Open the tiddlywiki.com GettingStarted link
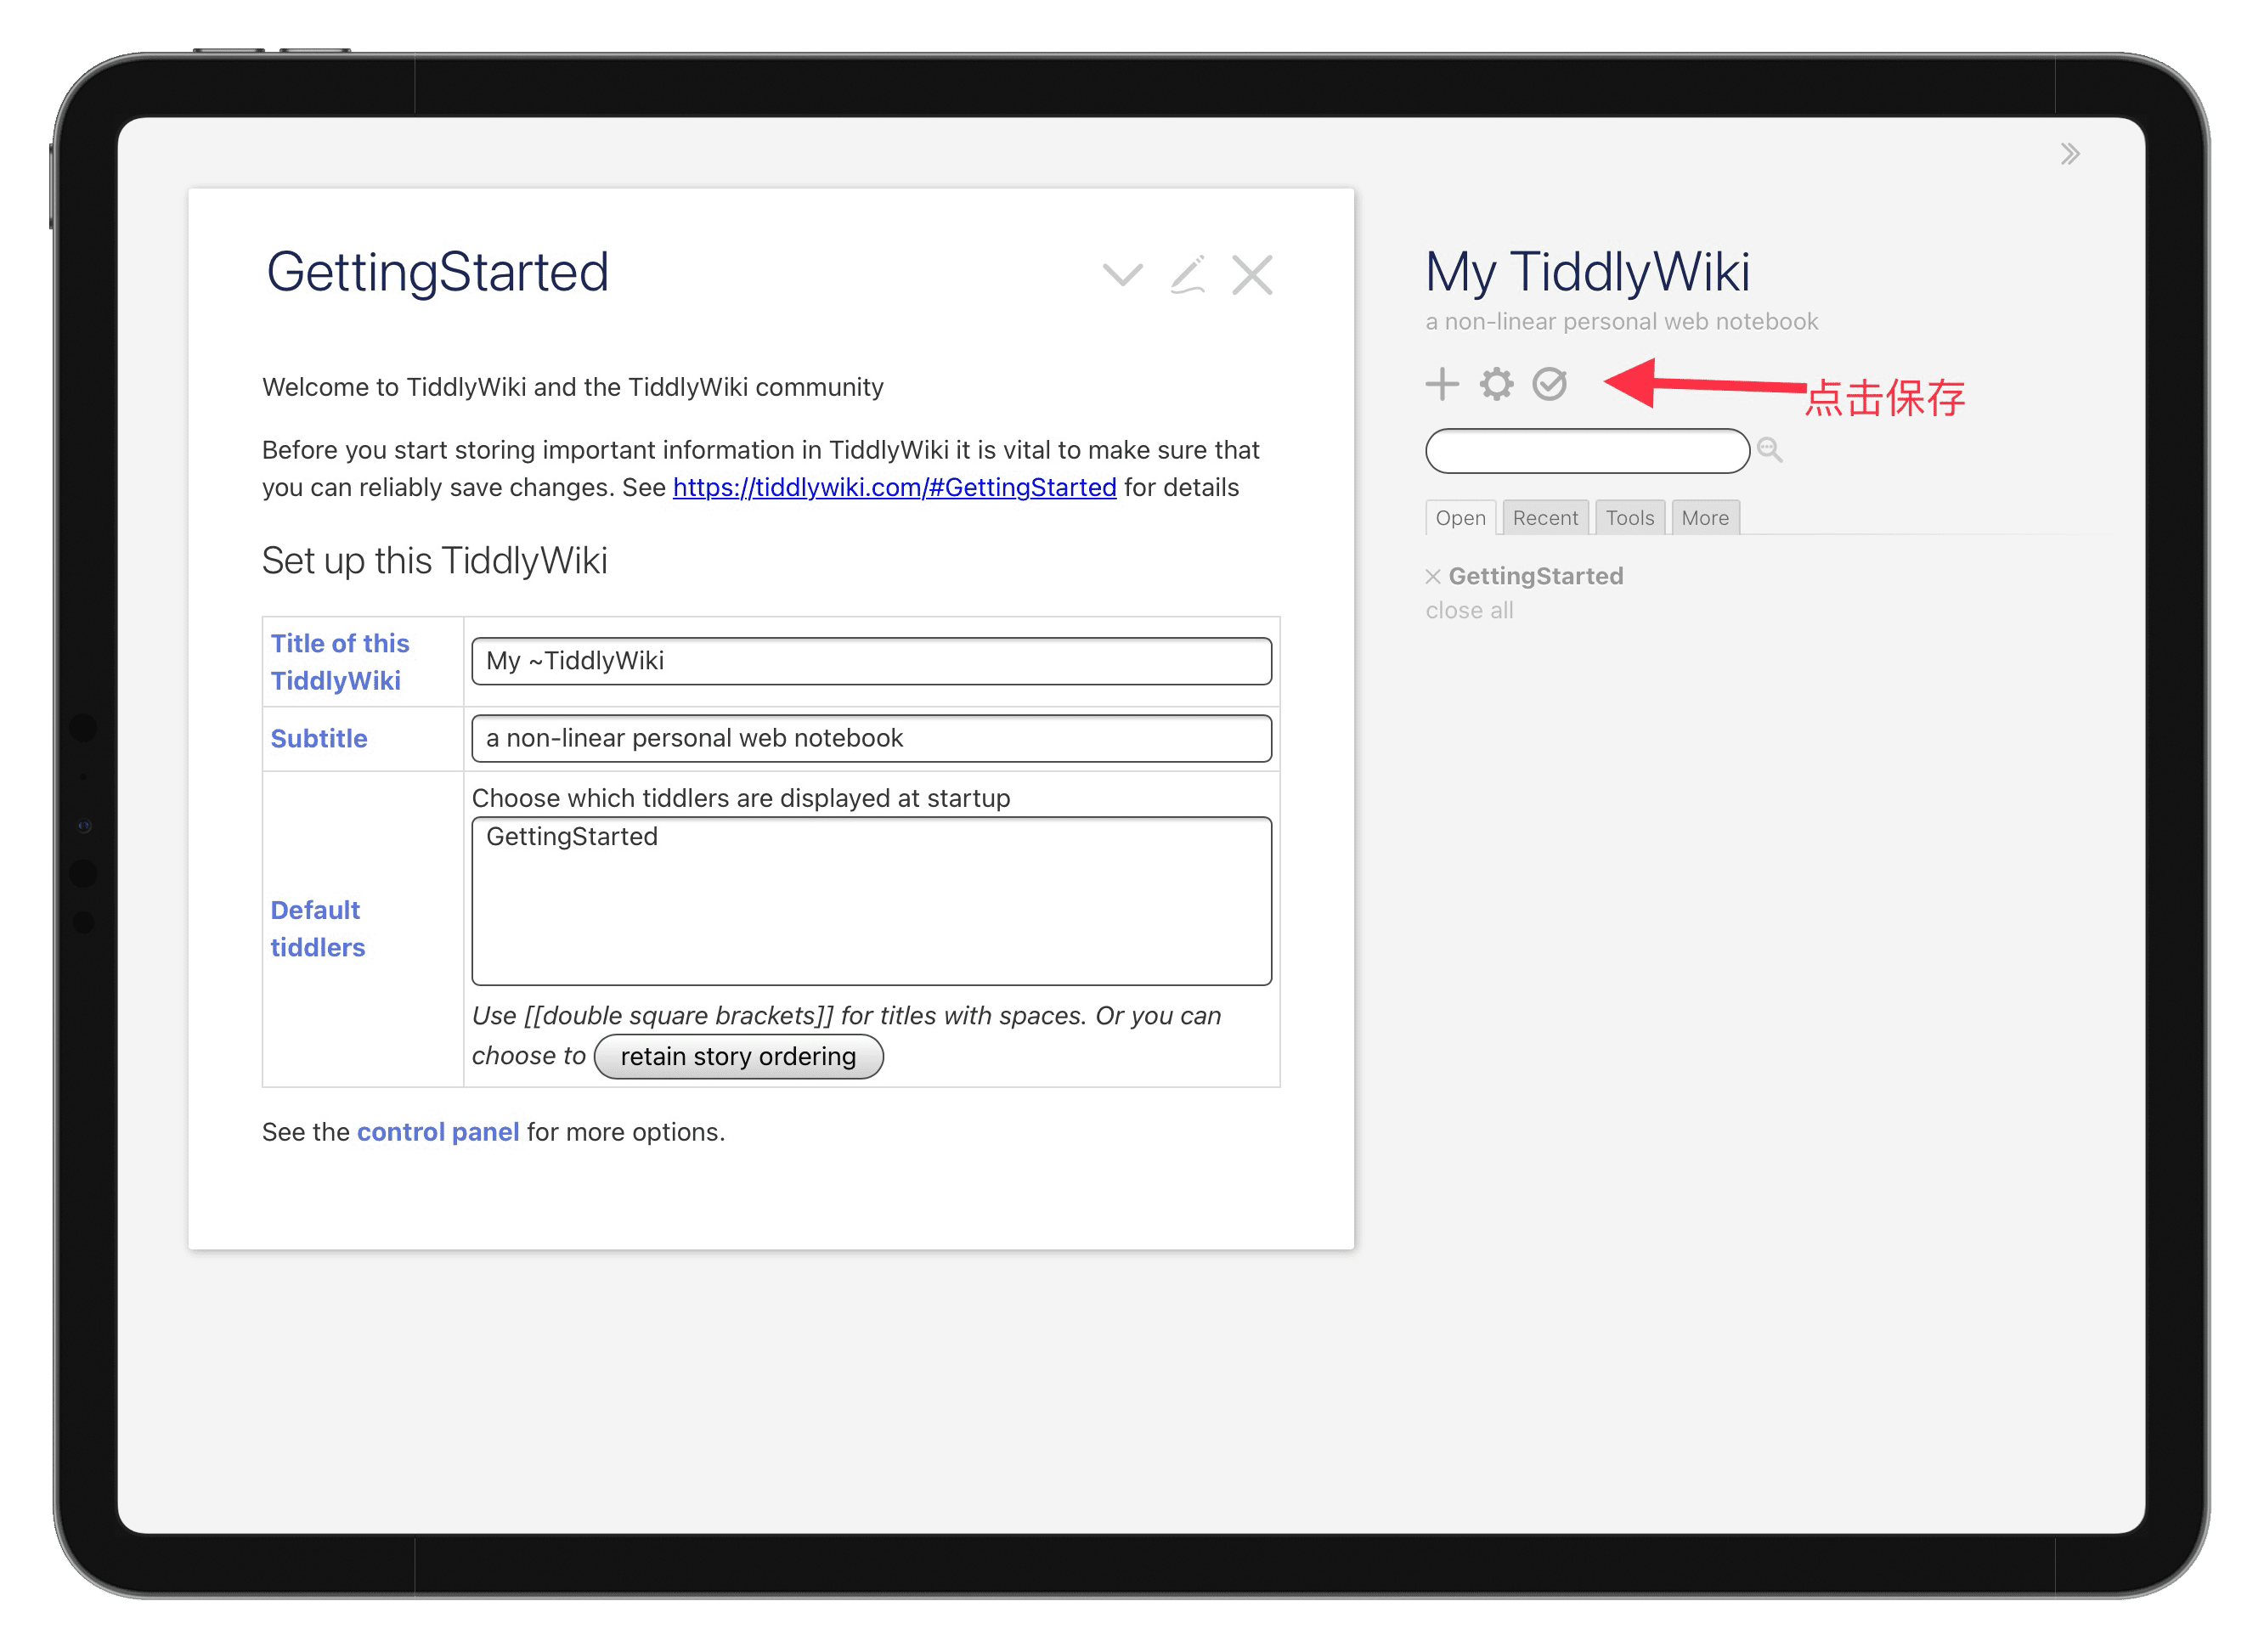 894,487
